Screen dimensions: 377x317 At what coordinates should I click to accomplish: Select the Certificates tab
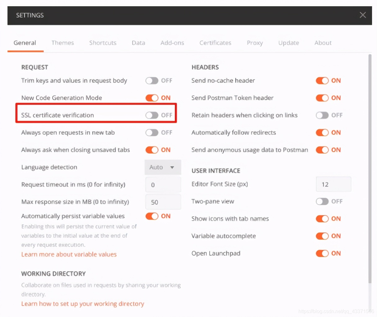point(216,43)
